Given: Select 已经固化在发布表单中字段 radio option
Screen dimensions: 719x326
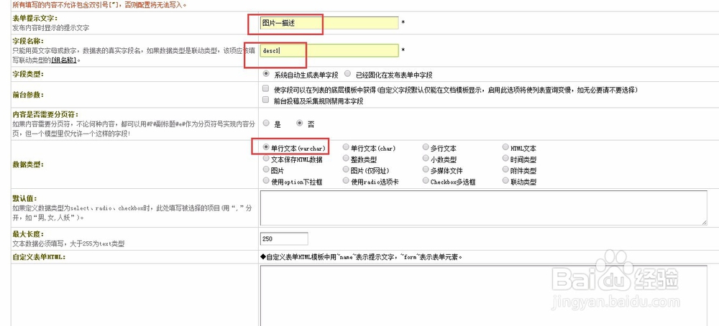Looking at the screenshot, I should (x=347, y=74).
